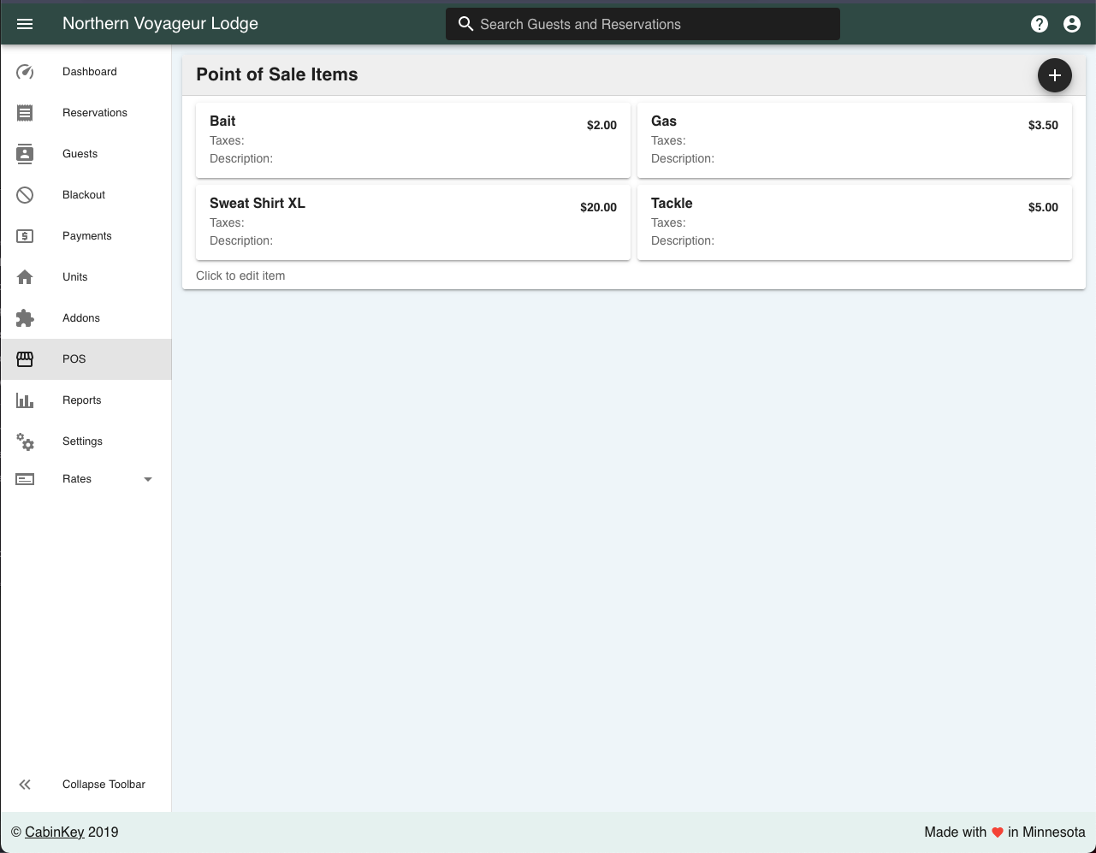The height and width of the screenshot is (853, 1096).
Task: Navigate to Reports
Action: tap(81, 400)
